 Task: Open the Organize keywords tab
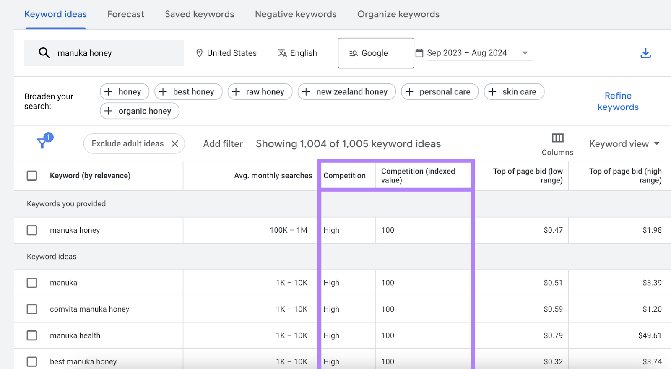(x=398, y=14)
